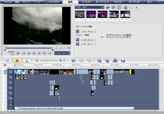Viewport: 164px width, 114px height.
Task: Adjust preview timecode with spinner arrows
Action: pyautogui.click(x=69, y=53)
